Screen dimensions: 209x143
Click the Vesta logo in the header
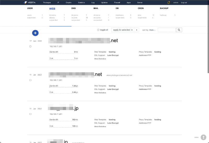[x=30, y=2]
